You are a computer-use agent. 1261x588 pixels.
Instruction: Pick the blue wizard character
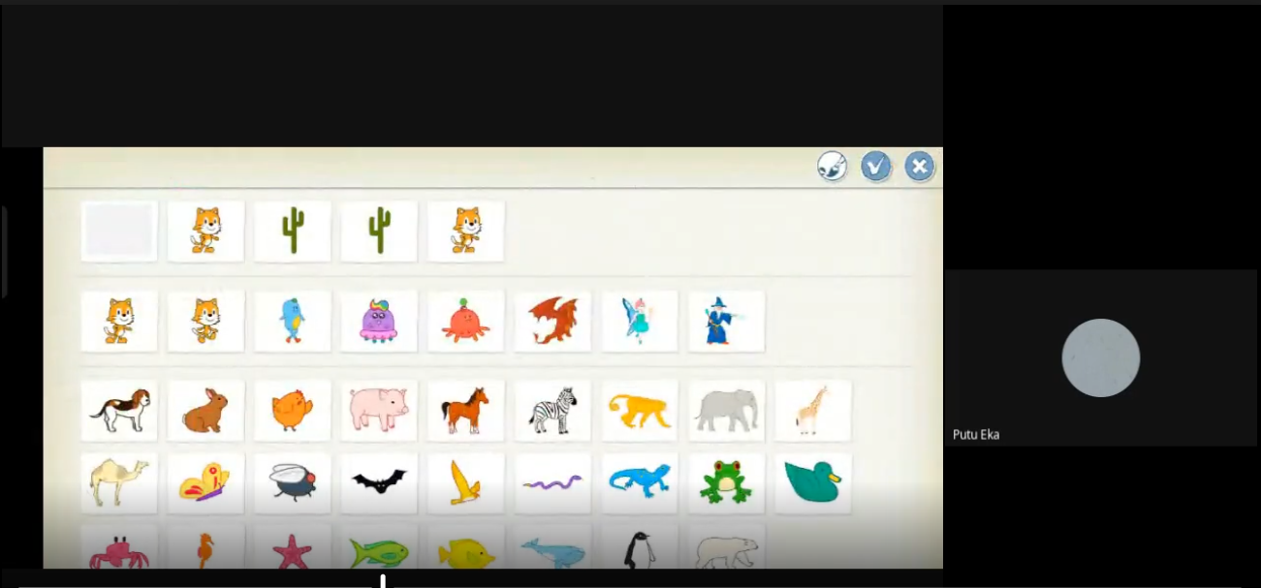click(x=726, y=321)
